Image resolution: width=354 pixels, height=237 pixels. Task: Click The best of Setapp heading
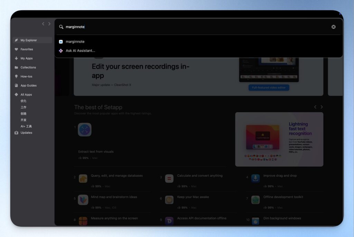pyautogui.click(x=98, y=107)
